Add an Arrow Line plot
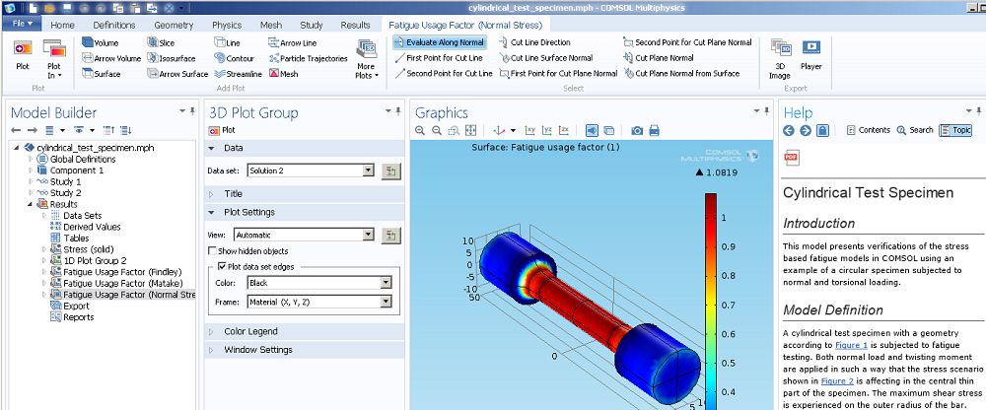This screenshot has height=410, width=986. click(x=293, y=42)
